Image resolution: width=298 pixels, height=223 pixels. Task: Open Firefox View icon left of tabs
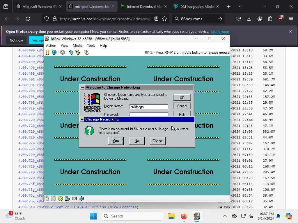click(6, 7)
